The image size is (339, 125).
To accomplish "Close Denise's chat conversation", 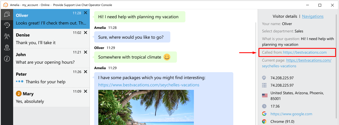I will point(85,32).
